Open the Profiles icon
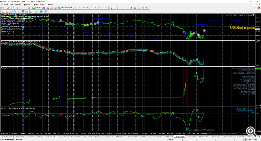 pos(8,8)
